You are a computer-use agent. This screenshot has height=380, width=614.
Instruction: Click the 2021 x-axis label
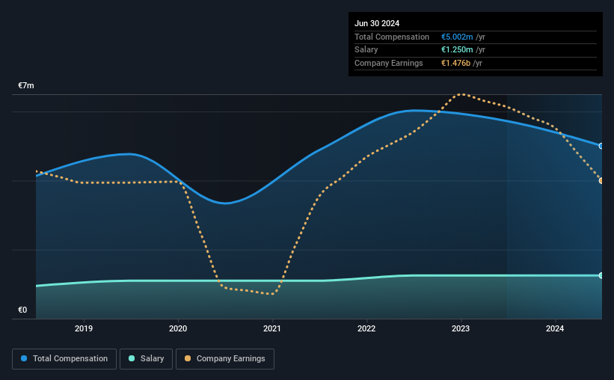[x=272, y=328]
